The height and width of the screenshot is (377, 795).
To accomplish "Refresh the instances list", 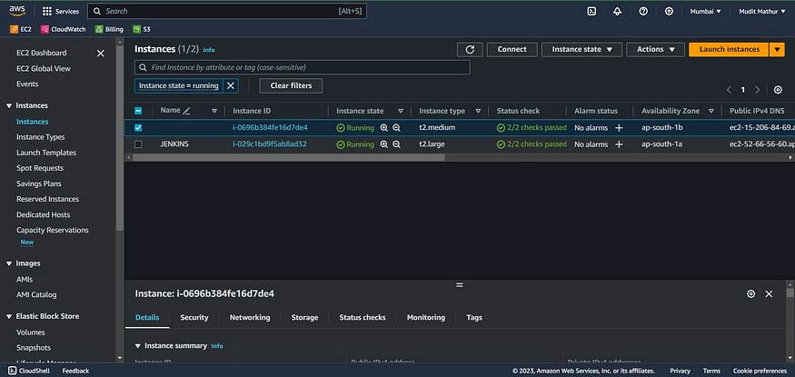I will [470, 49].
